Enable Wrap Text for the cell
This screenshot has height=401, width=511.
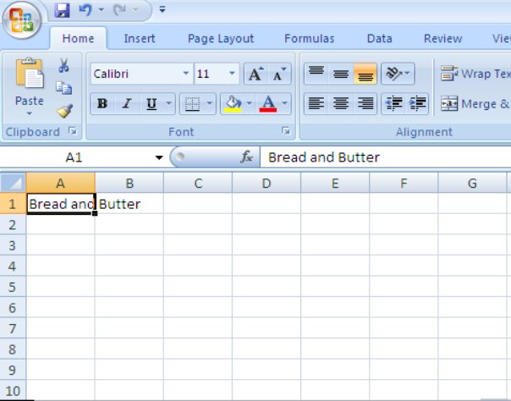[475, 74]
